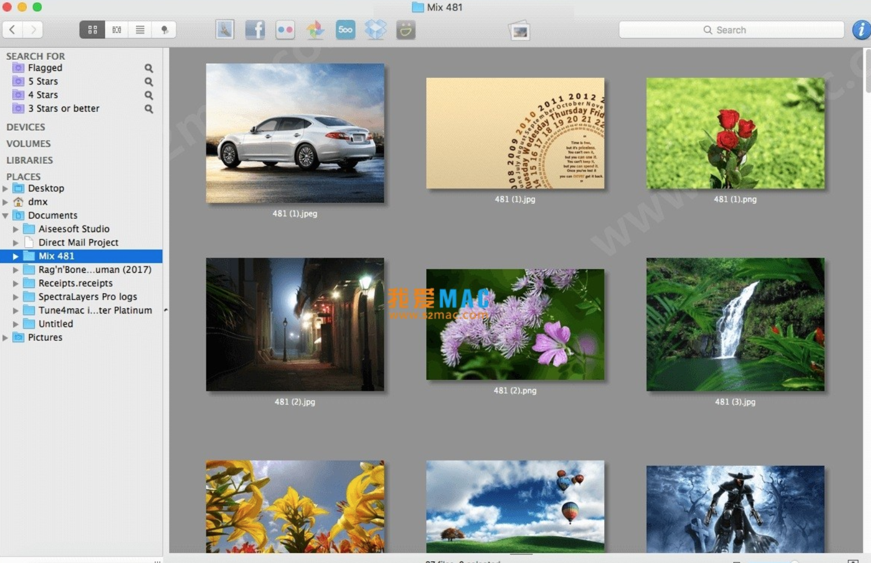Collapse the Documents folder
This screenshot has width=871, height=563.
pos(5,216)
